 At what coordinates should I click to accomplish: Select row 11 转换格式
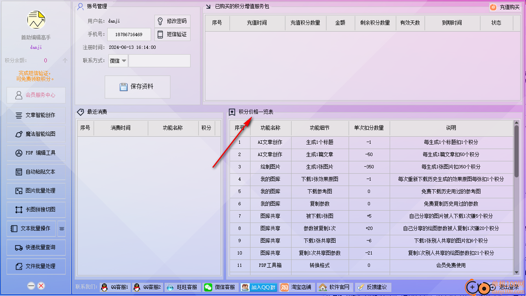pos(372,266)
